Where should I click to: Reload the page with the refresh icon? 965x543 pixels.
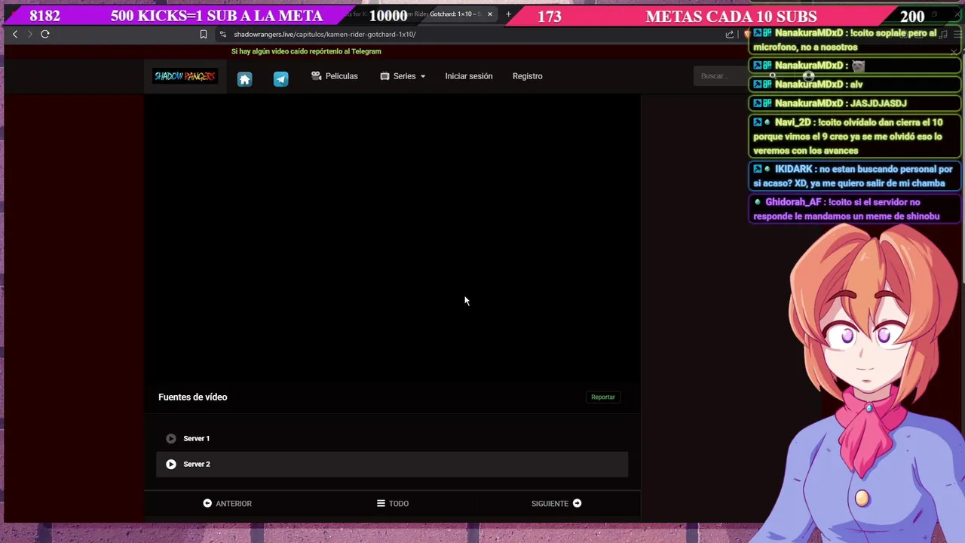[45, 34]
